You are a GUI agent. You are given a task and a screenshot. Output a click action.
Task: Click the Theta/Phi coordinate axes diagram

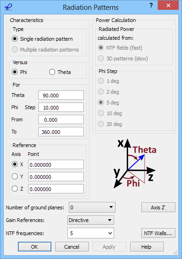coord(135,163)
